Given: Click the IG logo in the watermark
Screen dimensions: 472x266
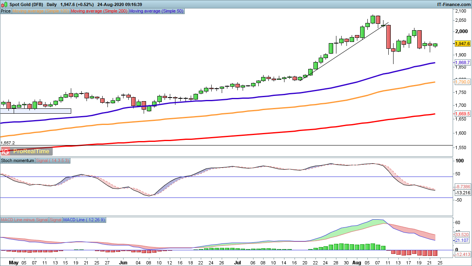Looking at the screenshot, I should [x=6, y=152].
